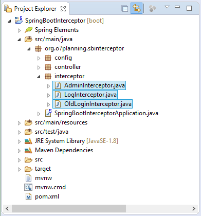Open the View Menu dropdown triangle
The width and height of the screenshot is (201, 216).
(x=167, y=7)
